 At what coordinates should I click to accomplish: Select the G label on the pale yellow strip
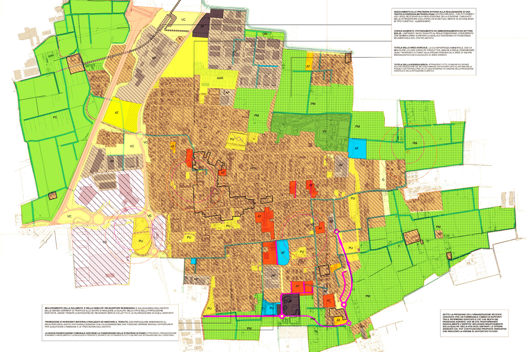(x=382, y=180)
